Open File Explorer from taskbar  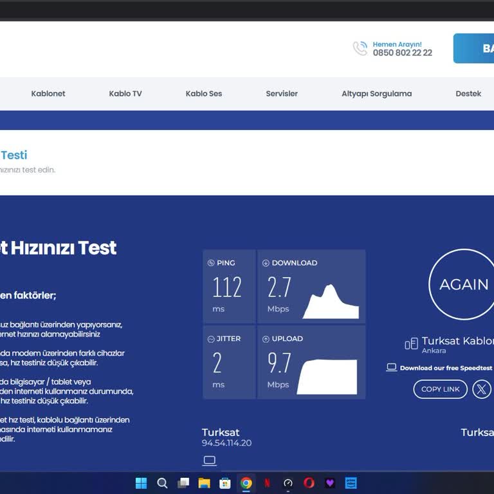pyautogui.click(x=204, y=483)
